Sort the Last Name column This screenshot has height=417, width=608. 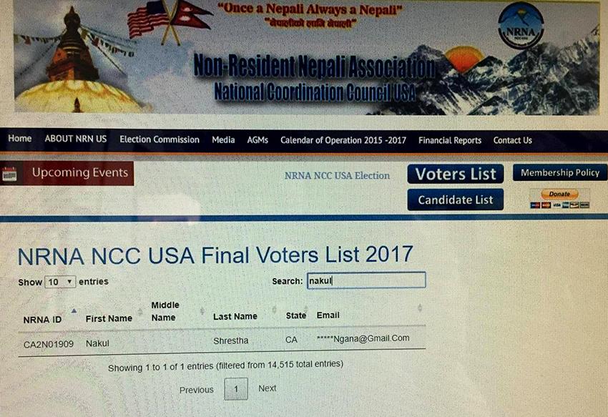tap(274, 310)
